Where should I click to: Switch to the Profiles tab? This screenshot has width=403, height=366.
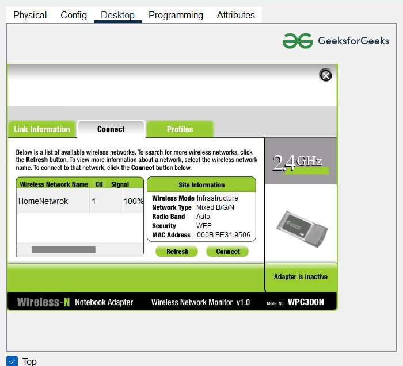point(180,129)
